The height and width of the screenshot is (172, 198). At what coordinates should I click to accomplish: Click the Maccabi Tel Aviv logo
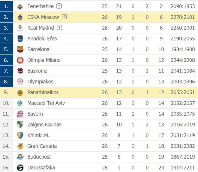pyautogui.click(x=20, y=103)
